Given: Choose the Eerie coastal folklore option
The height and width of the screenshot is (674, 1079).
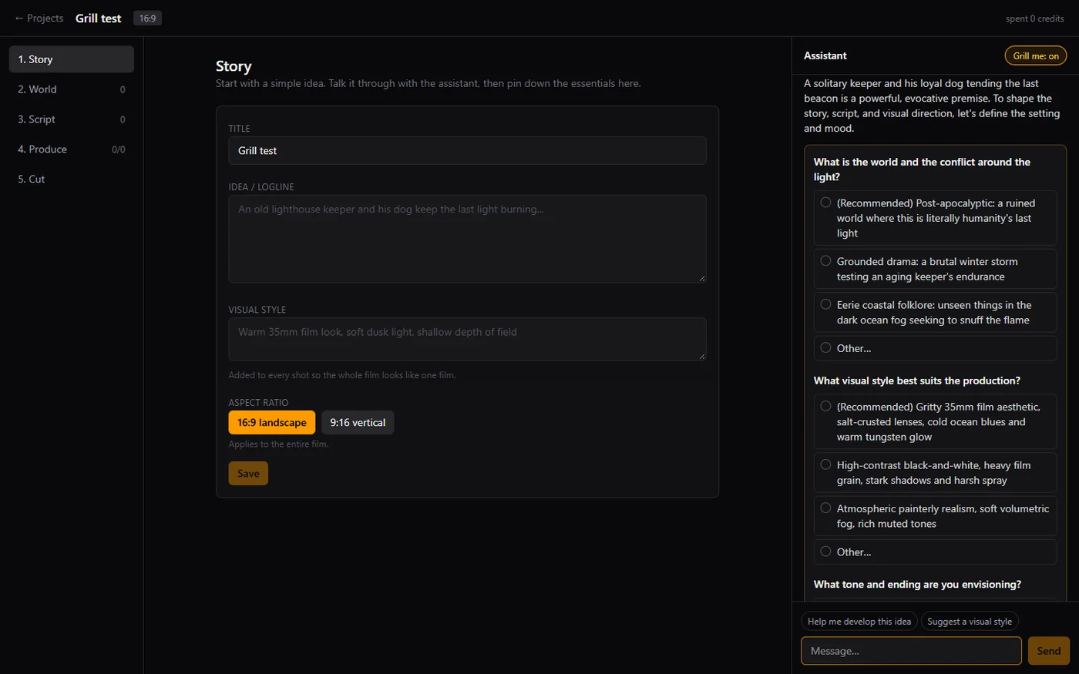Looking at the screenshot, I should (935, 312).
